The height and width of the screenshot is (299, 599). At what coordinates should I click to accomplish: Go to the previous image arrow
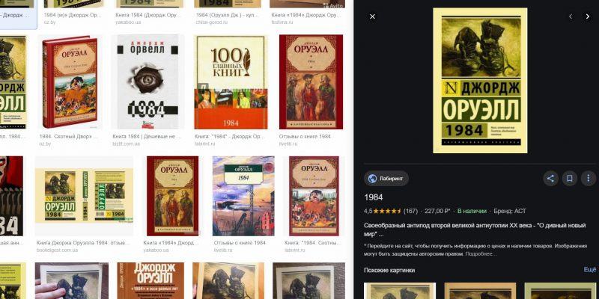point(570,16)
